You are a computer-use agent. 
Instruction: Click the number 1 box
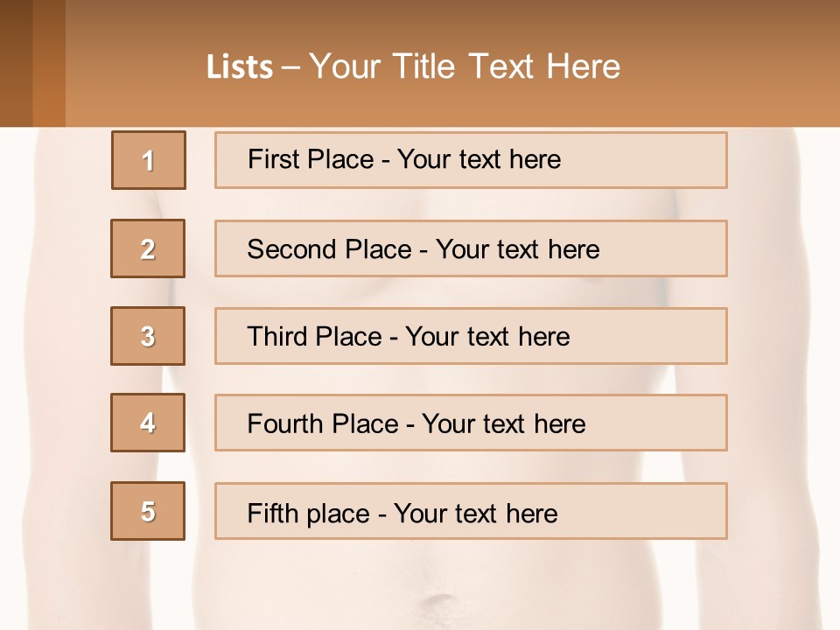point(149,160)
